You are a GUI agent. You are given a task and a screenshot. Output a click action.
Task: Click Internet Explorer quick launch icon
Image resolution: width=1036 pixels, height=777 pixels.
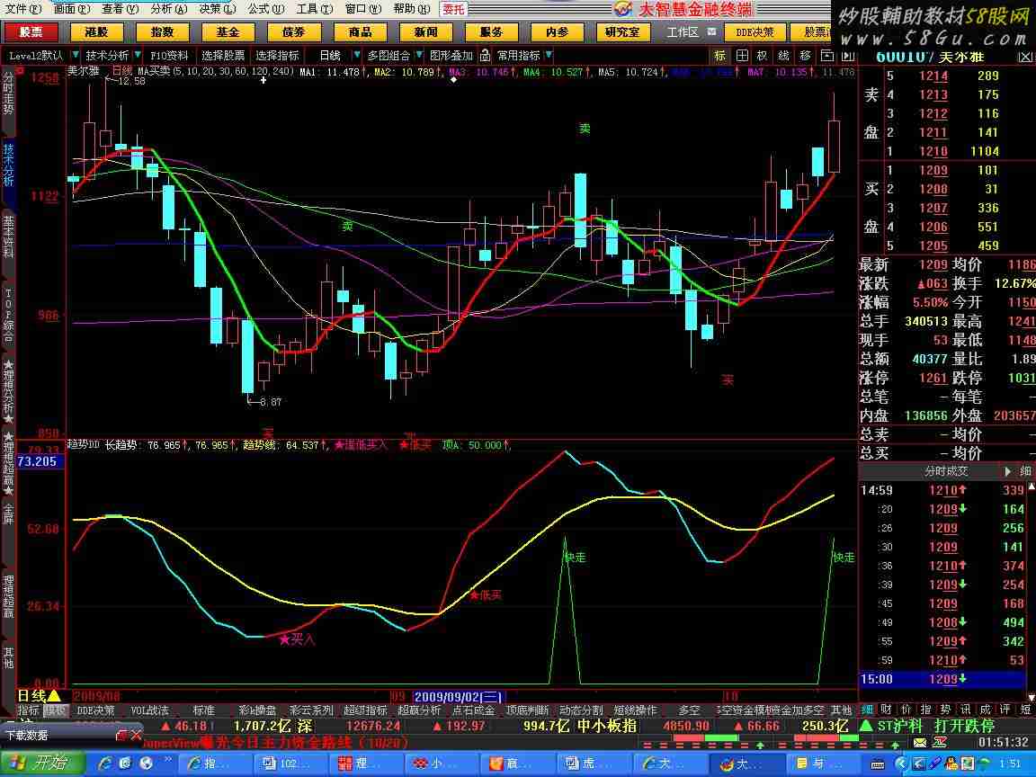(x=106, y=764)
